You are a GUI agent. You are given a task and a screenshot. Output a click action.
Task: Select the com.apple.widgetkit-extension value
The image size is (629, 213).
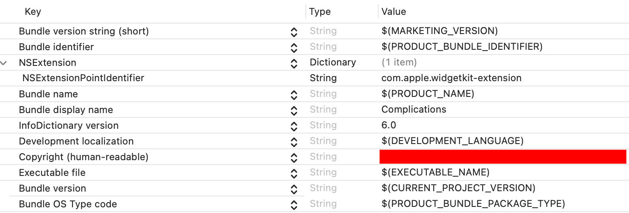click(x=451, y=78)
